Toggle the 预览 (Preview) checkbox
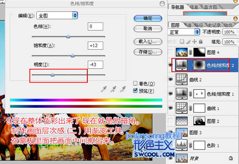 pos(135,91)
